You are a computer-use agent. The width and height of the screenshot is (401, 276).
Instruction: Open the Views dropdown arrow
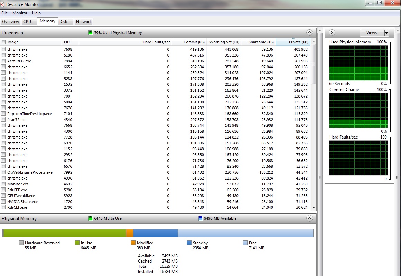point(386,33)
